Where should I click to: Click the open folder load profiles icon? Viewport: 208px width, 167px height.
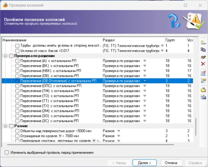pyautogui.click(x=203, y=90)
